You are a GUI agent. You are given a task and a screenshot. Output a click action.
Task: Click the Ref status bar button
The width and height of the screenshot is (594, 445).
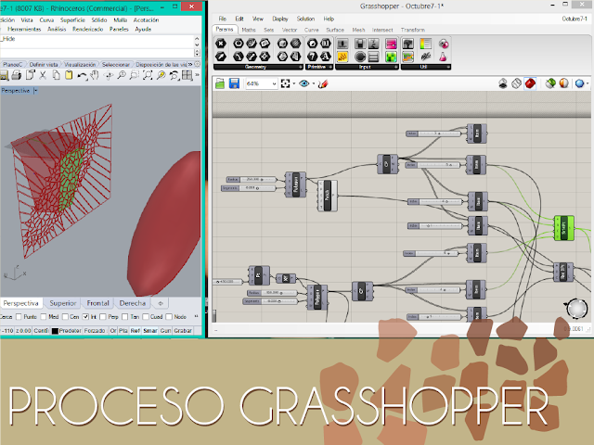[x=135, y=331]
